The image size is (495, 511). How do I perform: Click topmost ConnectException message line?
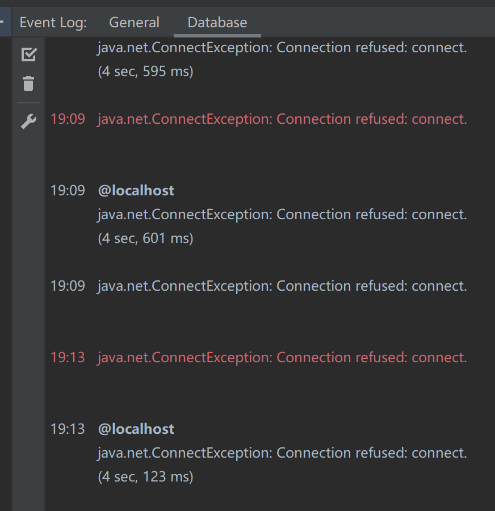pos(282,48)
